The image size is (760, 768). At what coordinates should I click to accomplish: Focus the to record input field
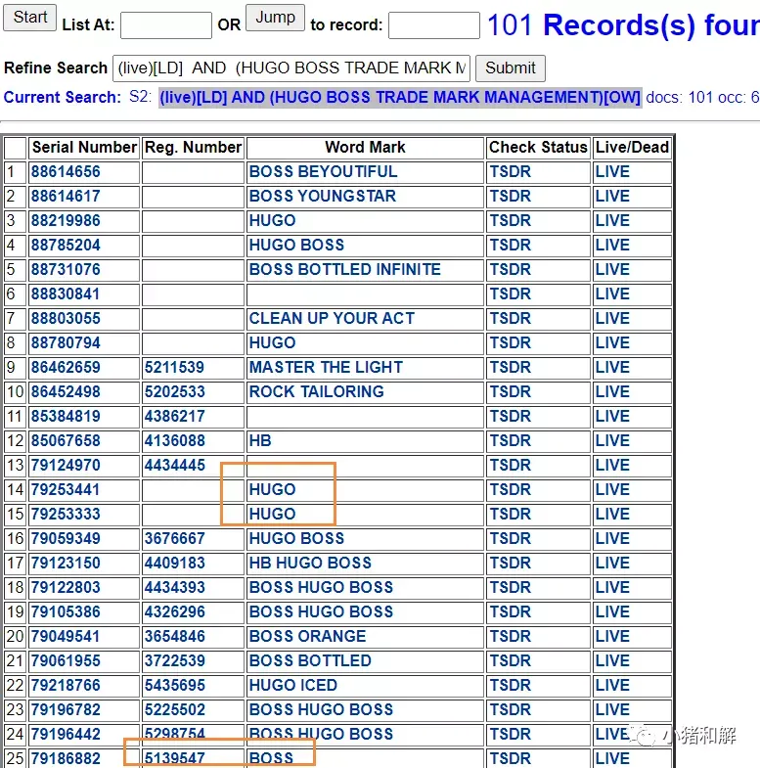(434, 25)
